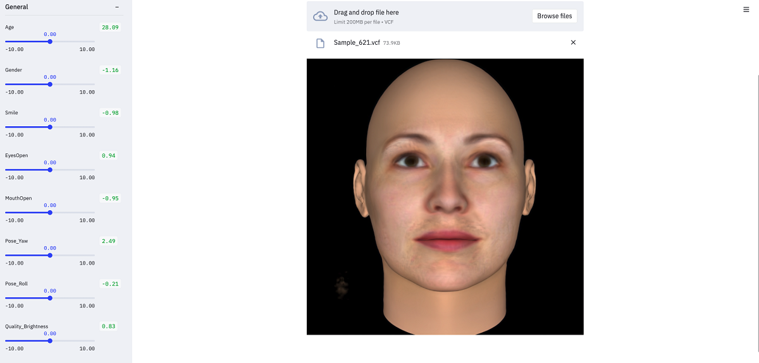Image resolution: width=759 pixels, height=363 pixels.
Task: Collapse the General section
Action: [x=117, y=7]
